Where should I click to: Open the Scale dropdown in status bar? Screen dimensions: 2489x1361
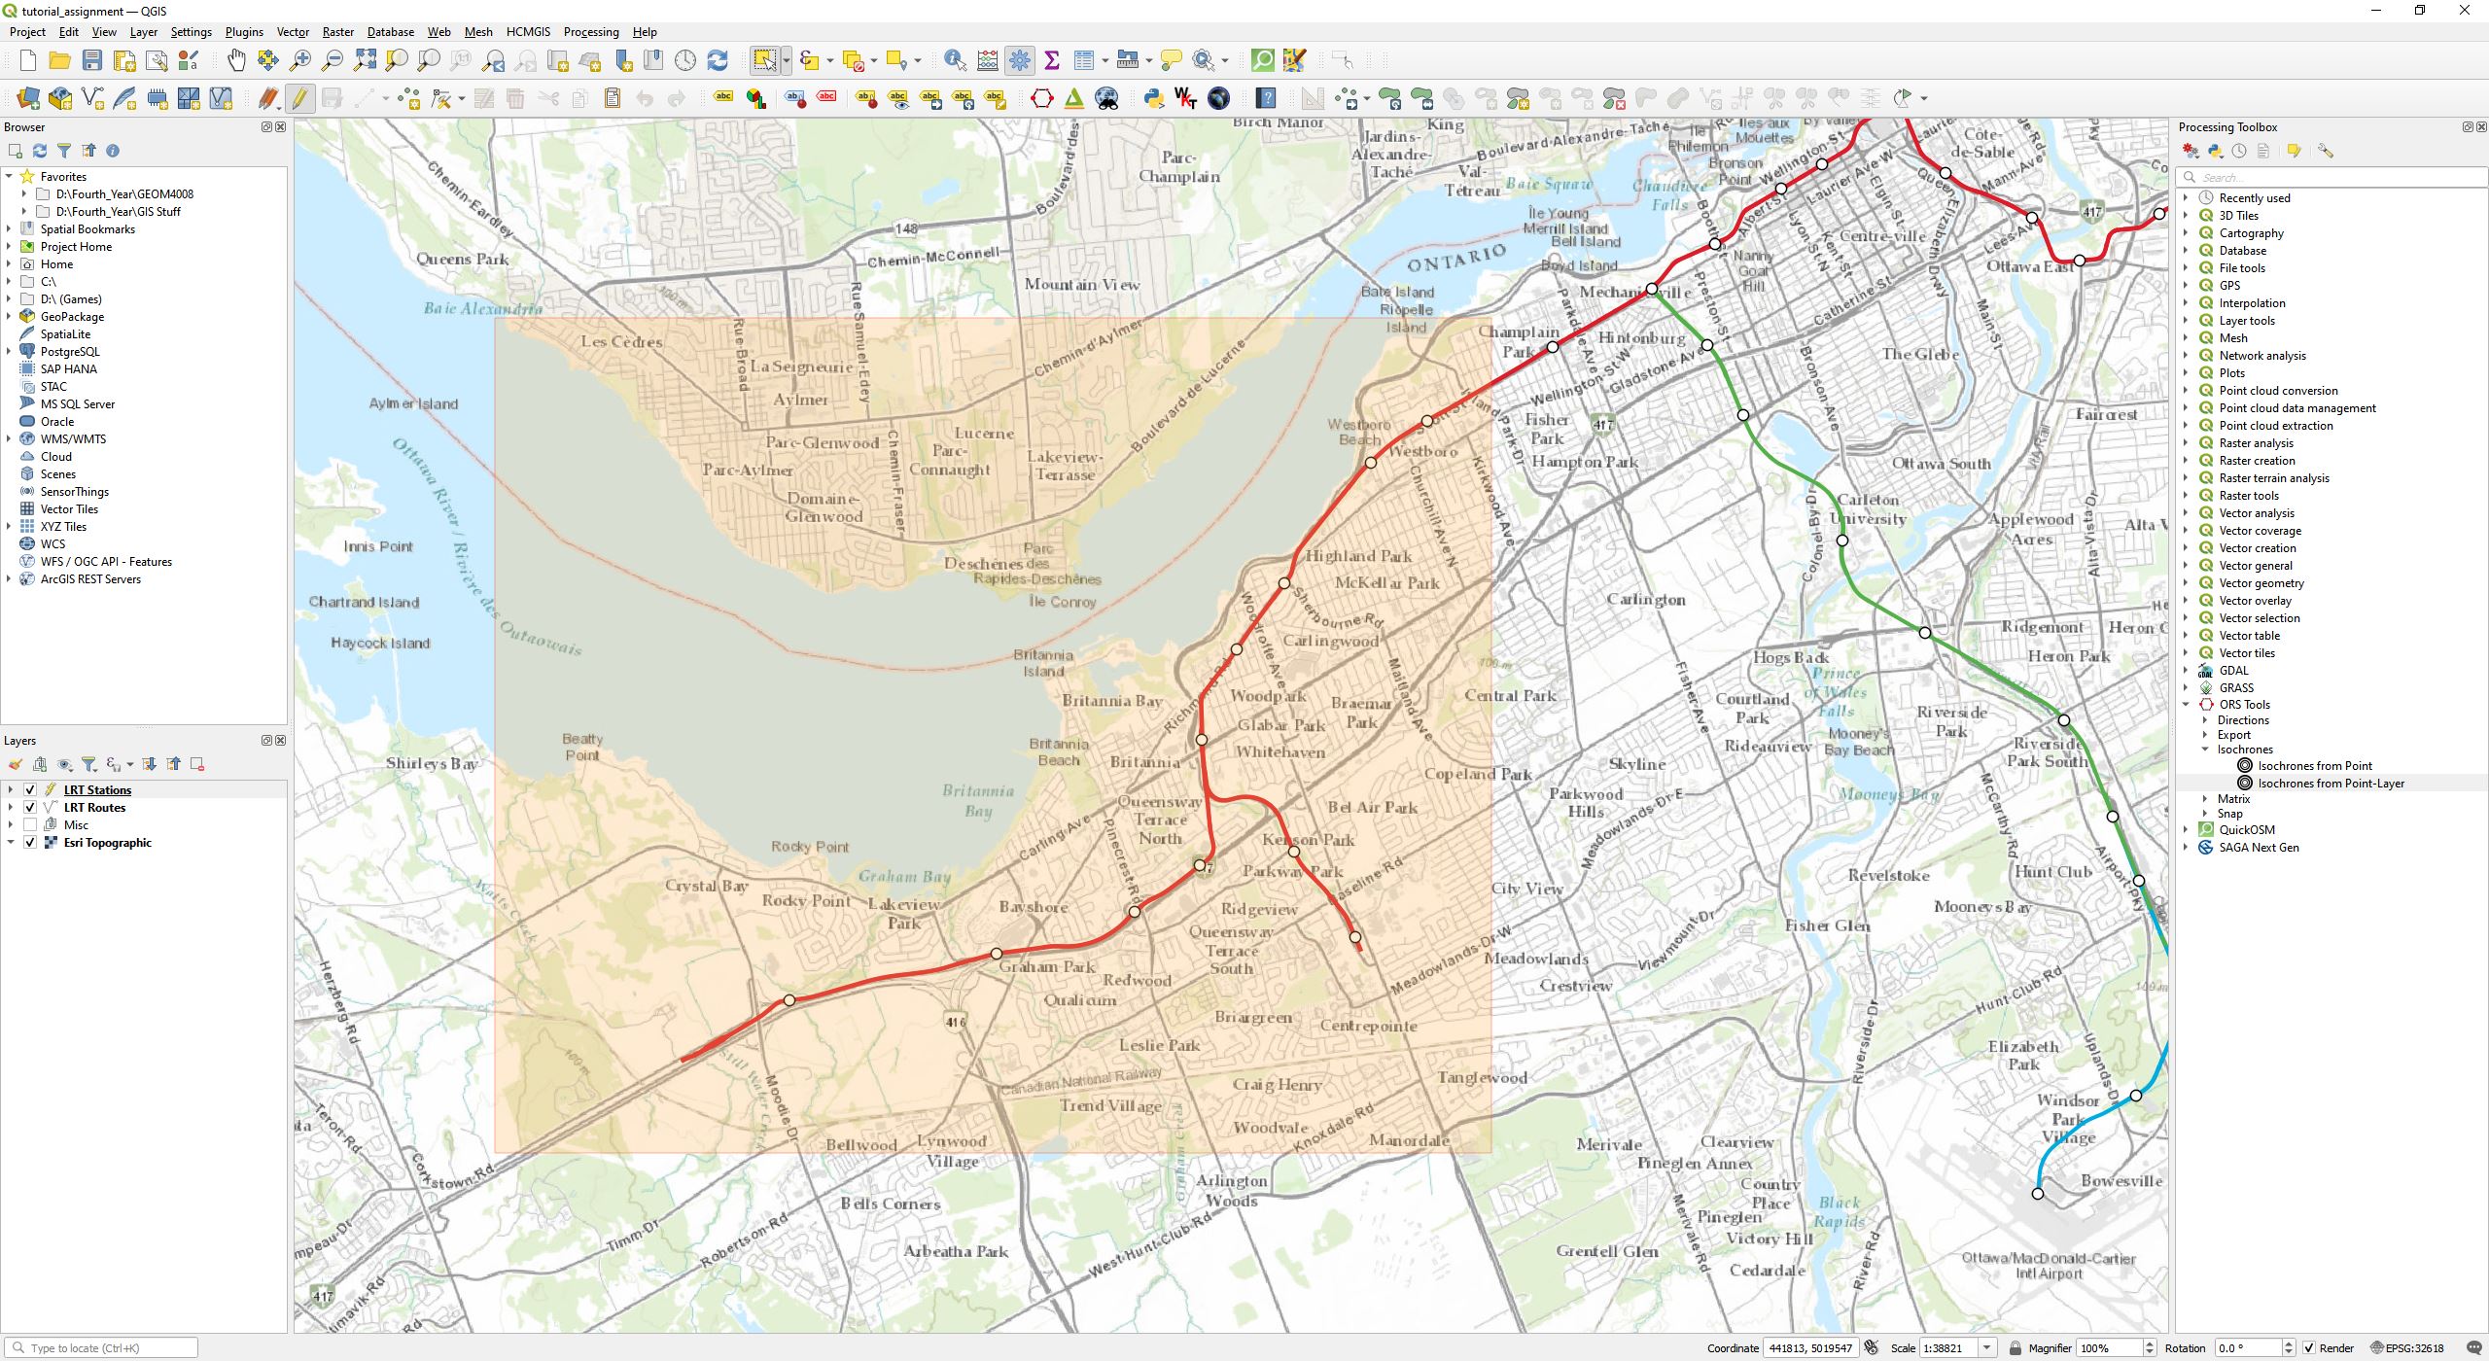tap(1987, 1348)
